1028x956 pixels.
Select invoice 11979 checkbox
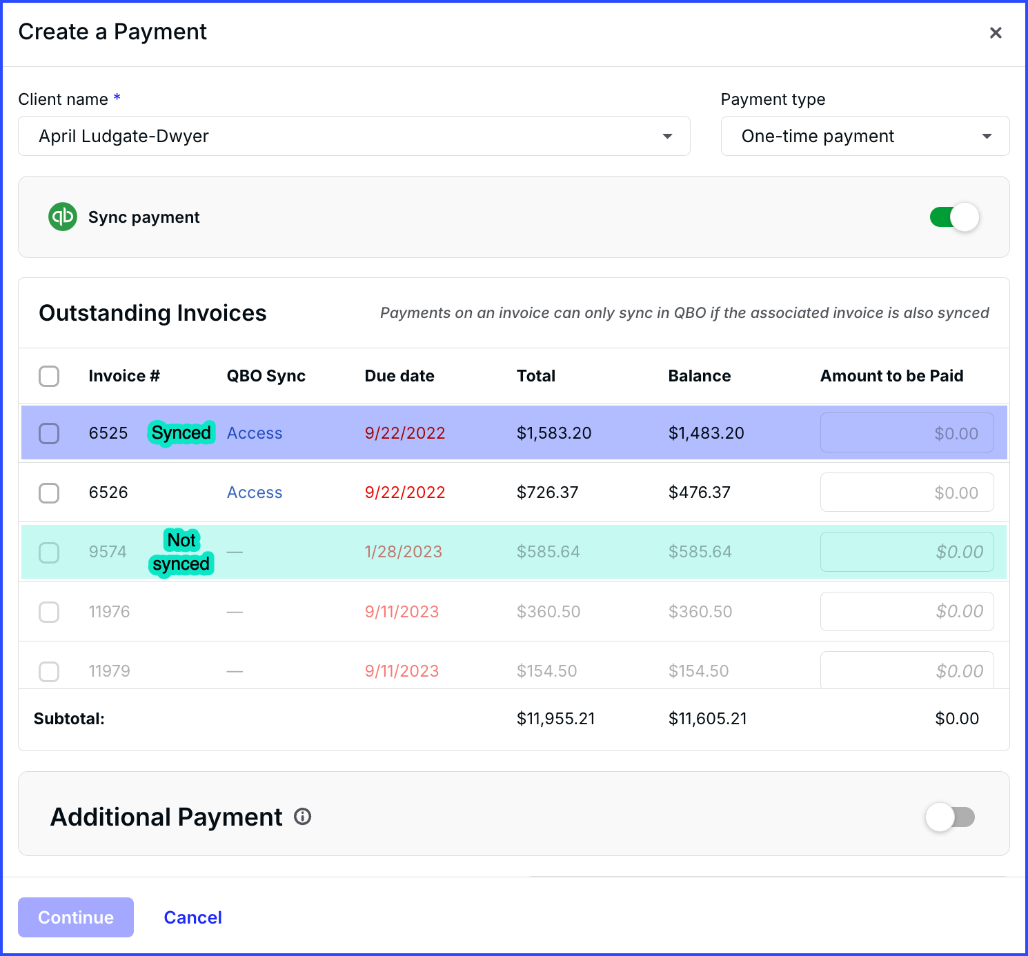49,671
